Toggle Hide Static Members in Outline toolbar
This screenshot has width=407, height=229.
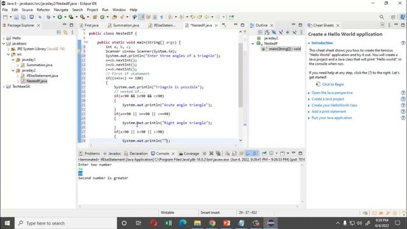280,32
